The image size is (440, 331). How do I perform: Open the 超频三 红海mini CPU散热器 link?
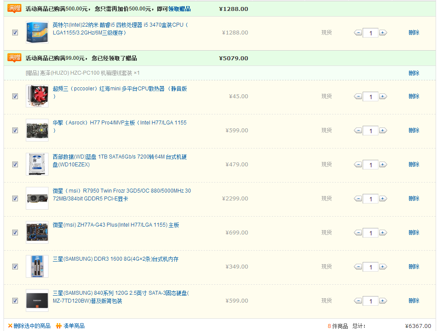(x=120, y=93)
